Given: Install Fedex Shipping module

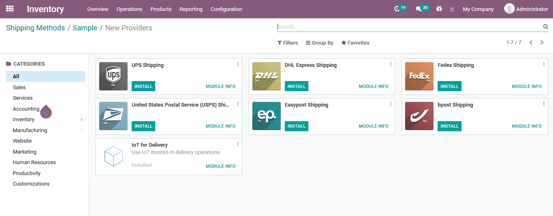Looking at the screenshot, I should coord(449,86).
